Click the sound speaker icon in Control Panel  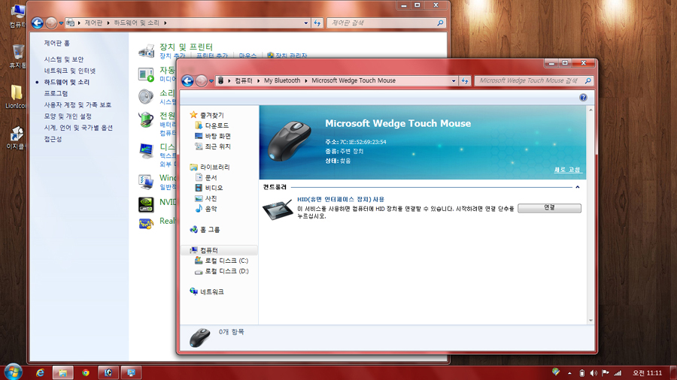point(146,97)
